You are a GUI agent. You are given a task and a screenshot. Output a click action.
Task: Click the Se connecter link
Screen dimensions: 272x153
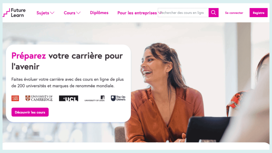tap(234, 13)
